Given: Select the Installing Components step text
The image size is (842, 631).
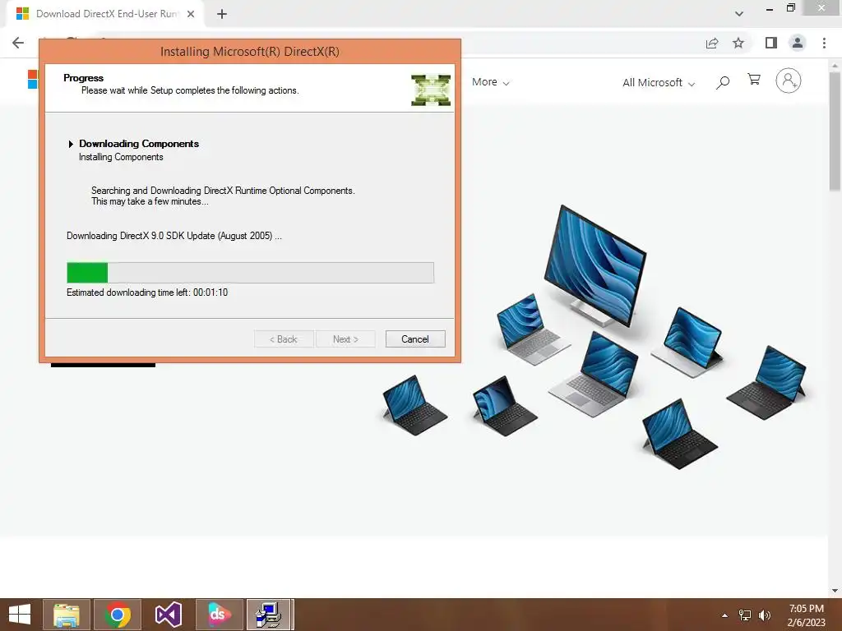Looking at the screenshot, I should 121,157.
